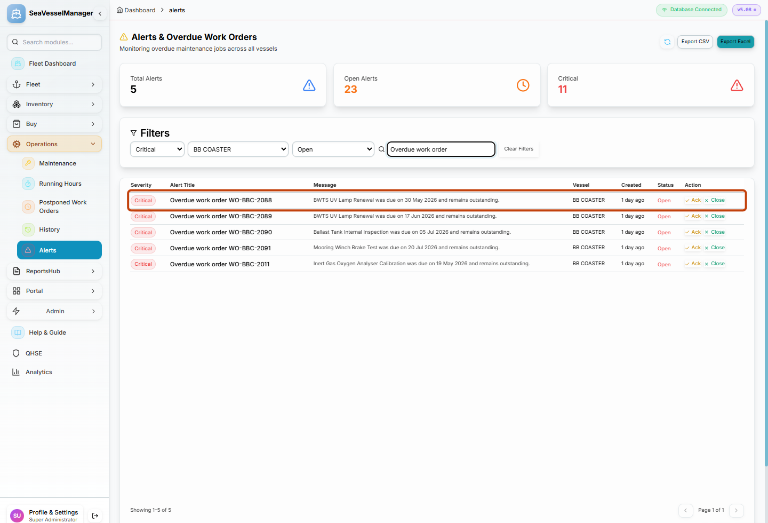Open the BB COASTER vessel filter dropdown
This screenshot has height=523, width=768.
pyautogui.click(x=238, y=149)
